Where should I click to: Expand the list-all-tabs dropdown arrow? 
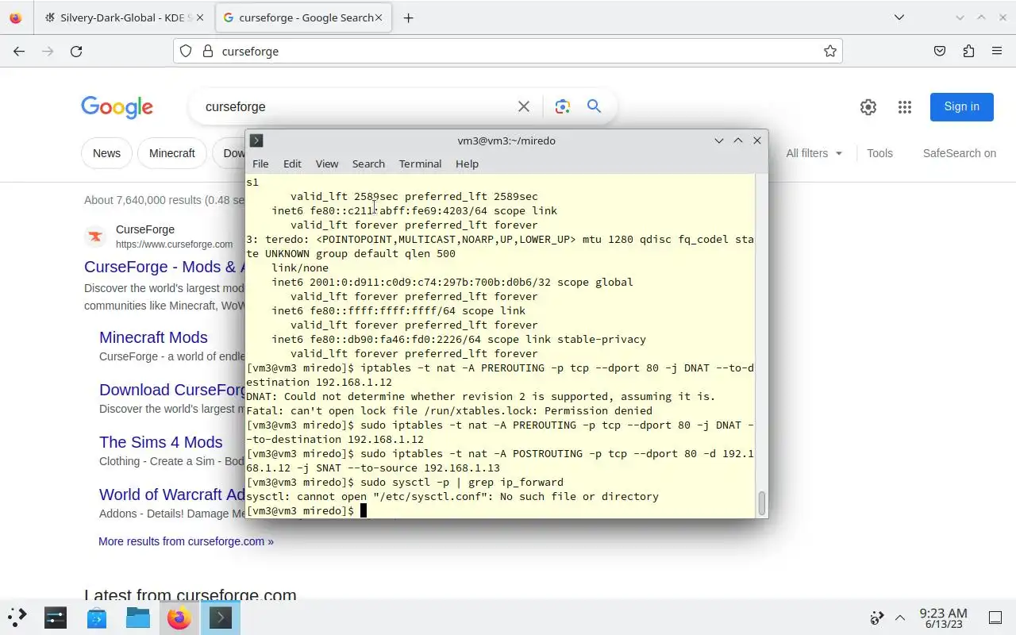pyautogui.click(x=899, y=17)
